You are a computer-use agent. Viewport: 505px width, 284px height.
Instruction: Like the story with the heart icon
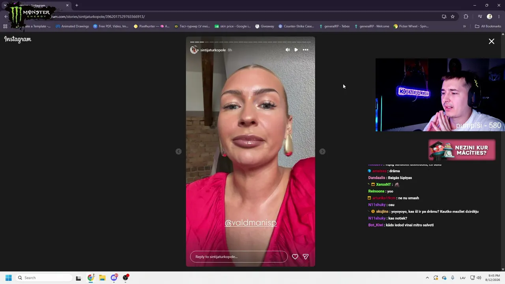tap(295, 256)
